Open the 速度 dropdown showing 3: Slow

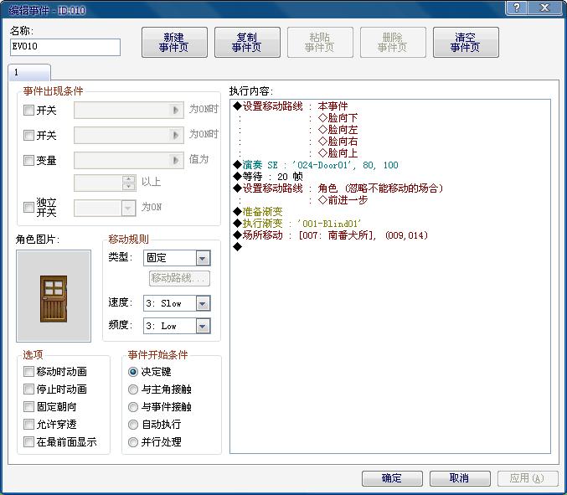point(177,303)
